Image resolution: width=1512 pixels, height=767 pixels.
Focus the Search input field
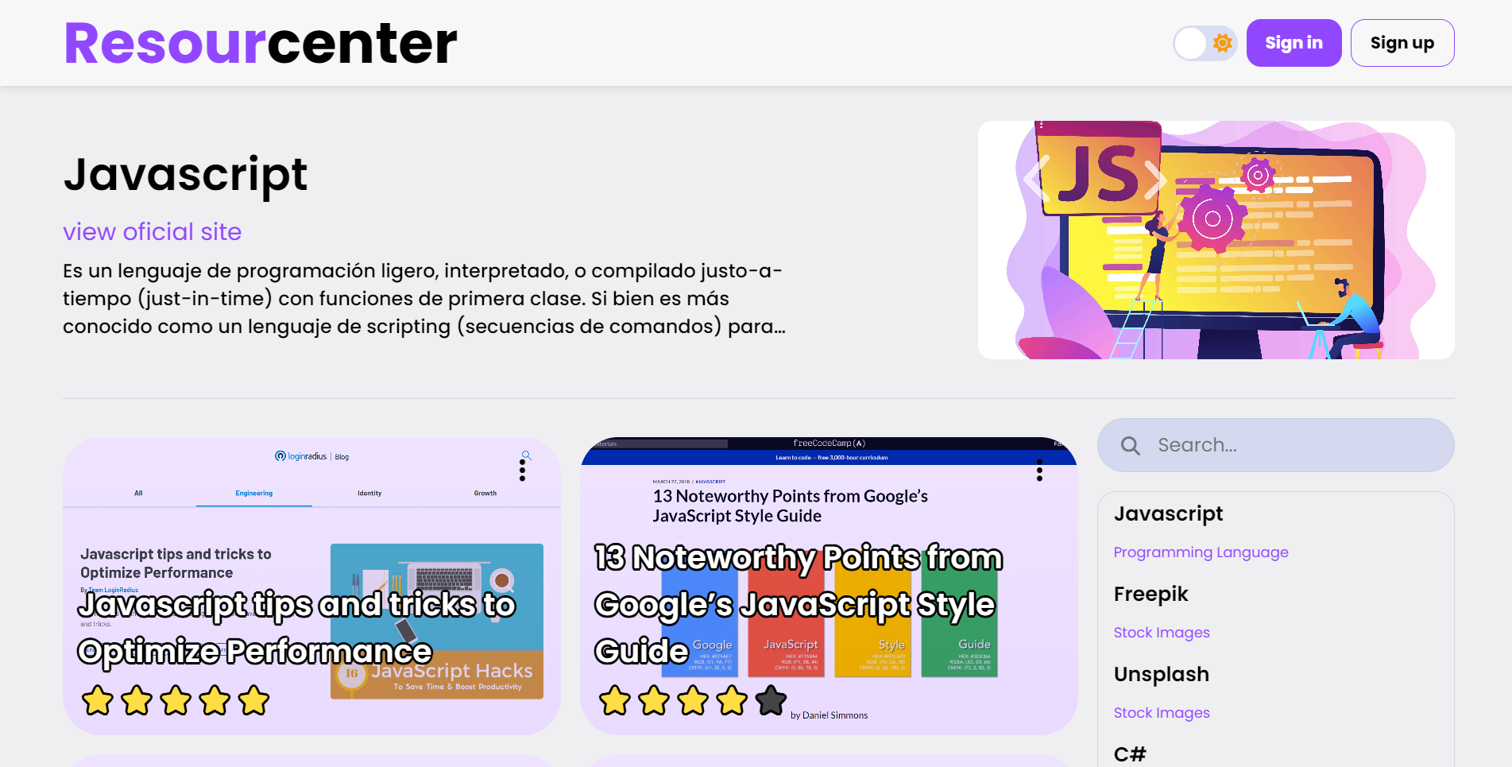(x=1275, y=445)
